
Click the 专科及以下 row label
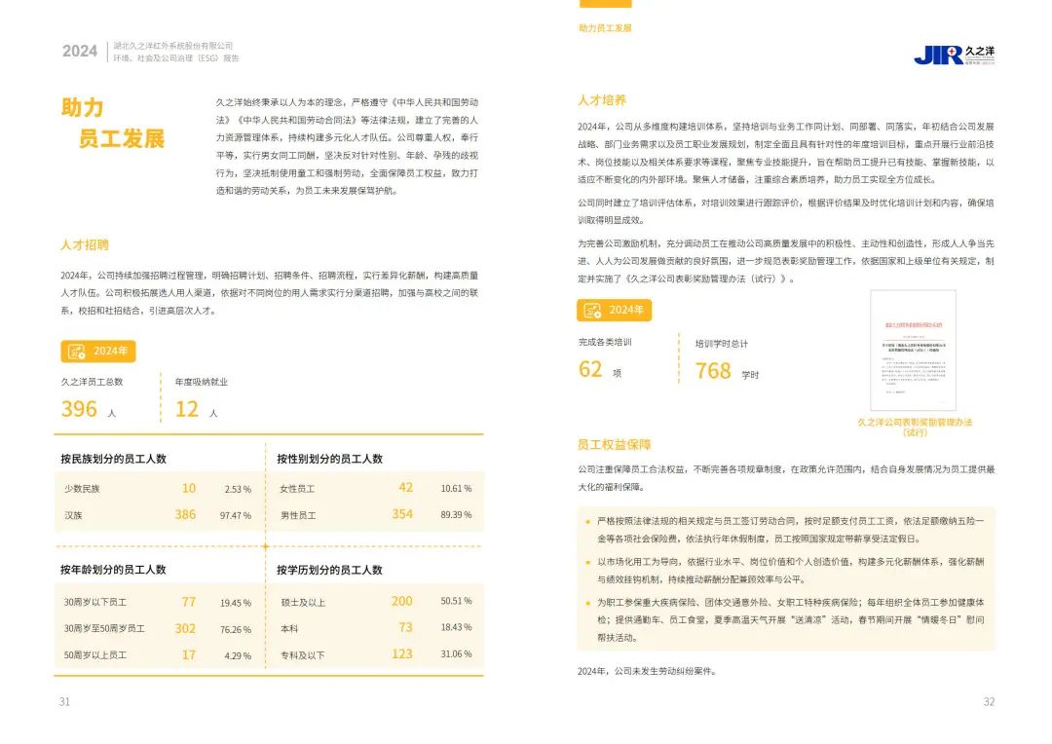(x=303, y=654)
